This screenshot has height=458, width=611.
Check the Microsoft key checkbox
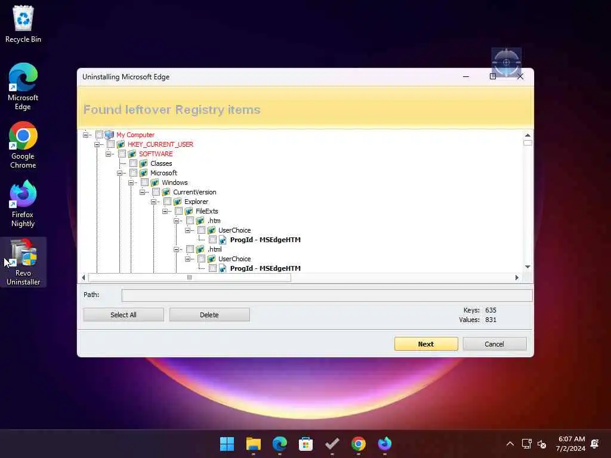click(133, 173)
